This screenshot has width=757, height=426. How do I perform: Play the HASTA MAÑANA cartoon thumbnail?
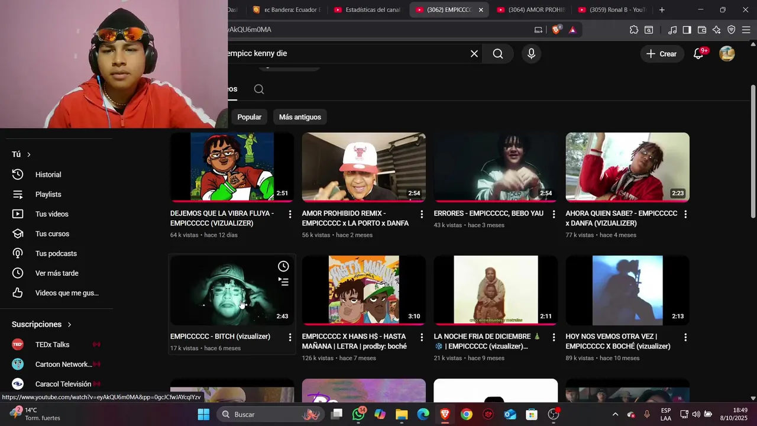pos(364,291)
